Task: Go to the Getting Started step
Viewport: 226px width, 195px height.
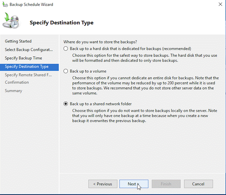Action: [18, 41]
